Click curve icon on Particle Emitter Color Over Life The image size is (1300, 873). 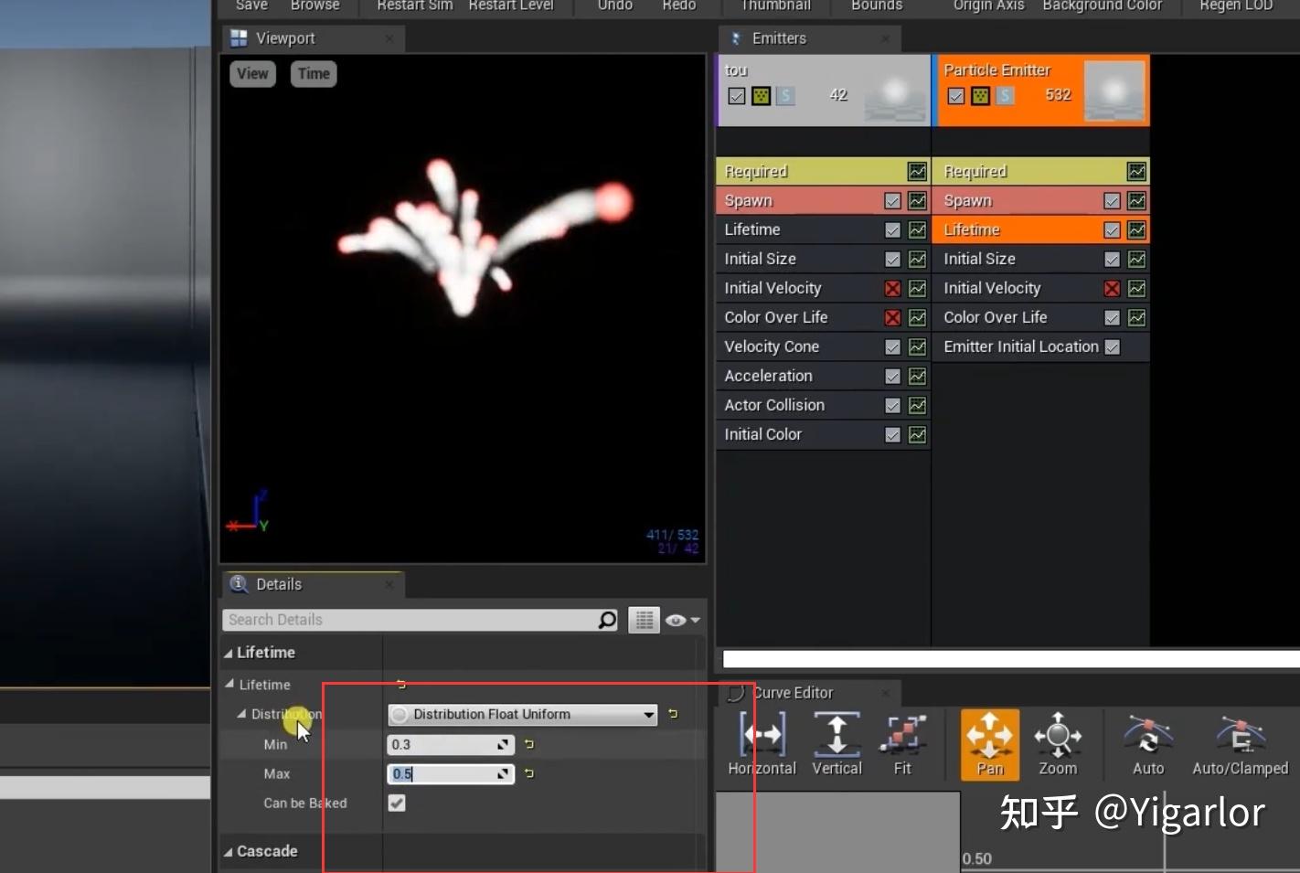[x=1136, y=317]
